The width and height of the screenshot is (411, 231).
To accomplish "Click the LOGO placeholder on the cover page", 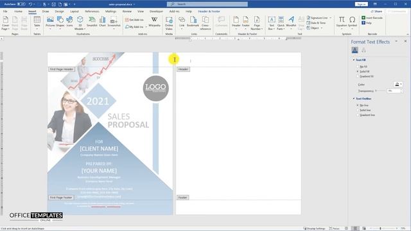I will point(155,88).
